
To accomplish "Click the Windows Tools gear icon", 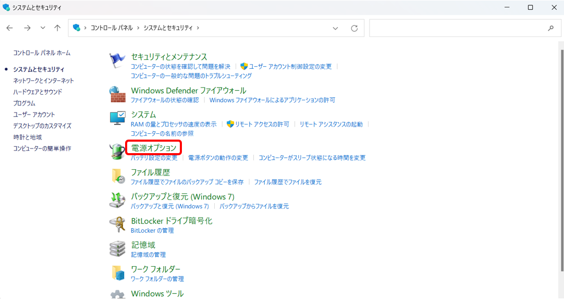I will [117, 295].
